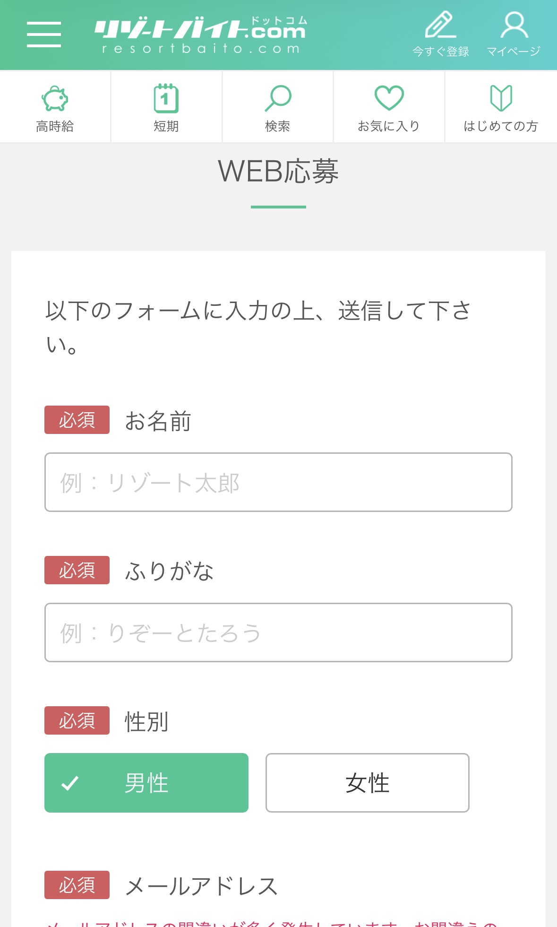
Task: Click the 性別 section label
Action: (x=146, y=721)
